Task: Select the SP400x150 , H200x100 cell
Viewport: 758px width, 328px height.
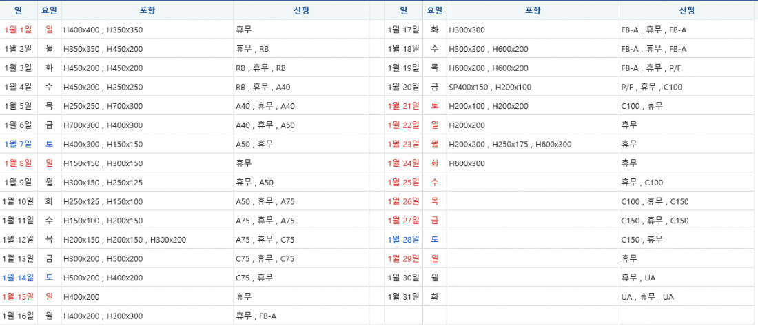Action: 489,87
